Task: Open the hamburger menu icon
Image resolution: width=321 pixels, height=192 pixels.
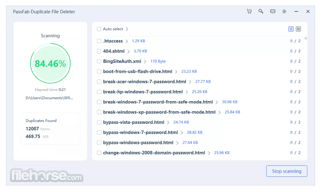Action: point(284,12)
